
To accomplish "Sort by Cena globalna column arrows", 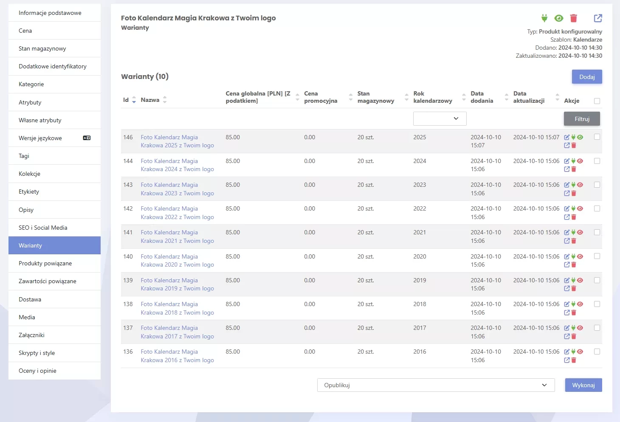I will pyautogui.click(x=297, y=97).
